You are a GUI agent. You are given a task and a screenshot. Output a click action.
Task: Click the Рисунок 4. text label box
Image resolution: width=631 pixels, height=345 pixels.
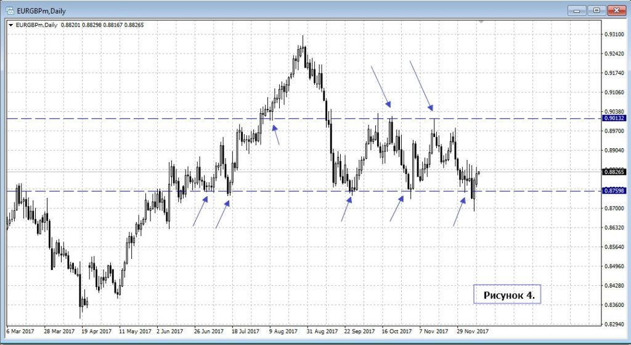pos(507,295)
